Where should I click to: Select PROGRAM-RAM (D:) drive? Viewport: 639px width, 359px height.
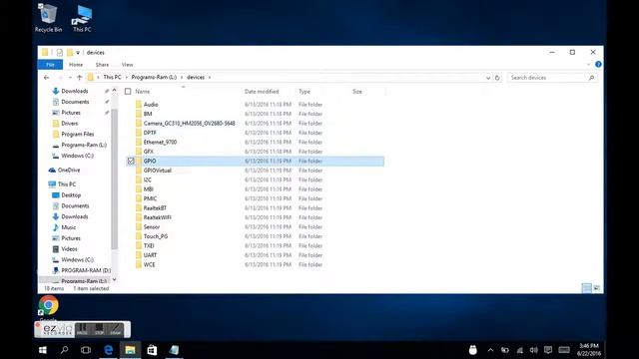(x=86, y=270)
